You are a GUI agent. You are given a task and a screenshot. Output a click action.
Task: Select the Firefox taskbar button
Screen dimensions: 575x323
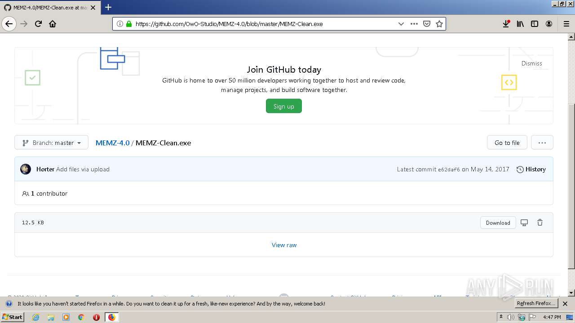click(112, 317)
